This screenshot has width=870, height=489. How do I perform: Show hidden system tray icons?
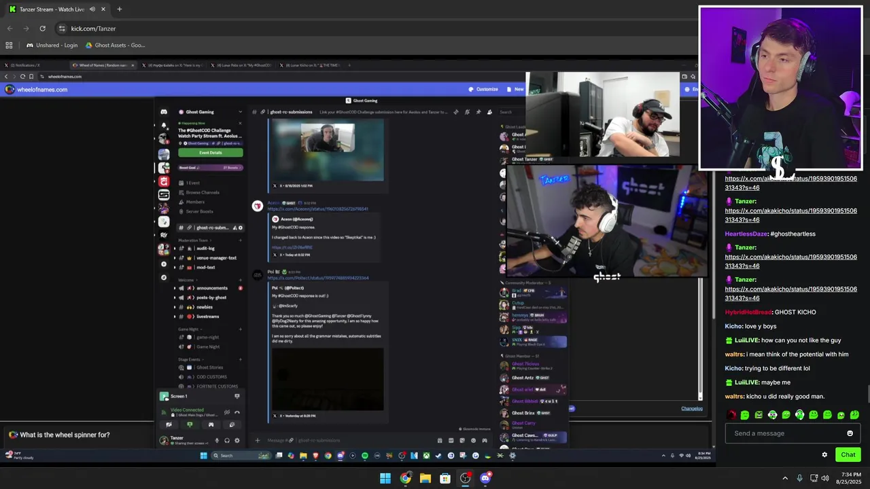[x=785, y=478]
